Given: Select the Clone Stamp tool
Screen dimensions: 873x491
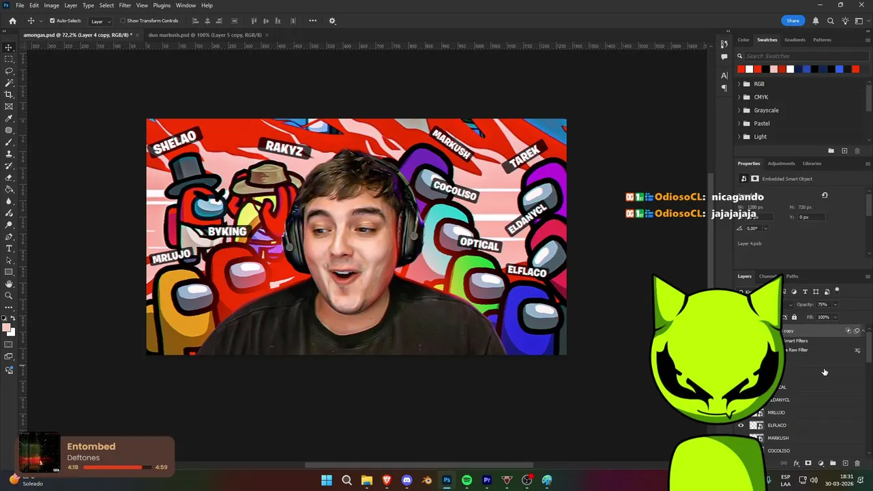Looking at the screenshot, I should pyautogui.click(x=9, y=154).
